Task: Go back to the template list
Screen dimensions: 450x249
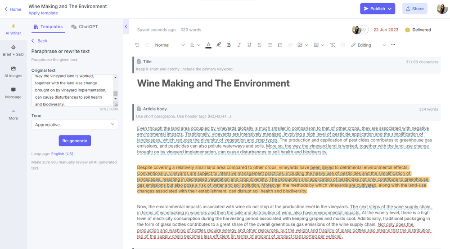Action: click(x=39, y=41)
